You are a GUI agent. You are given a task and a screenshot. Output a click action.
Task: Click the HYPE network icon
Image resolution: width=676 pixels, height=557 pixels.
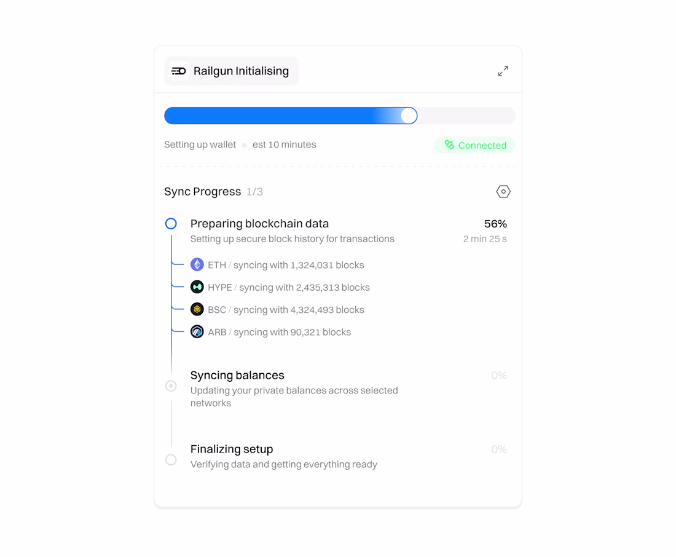tap(197, 287)
